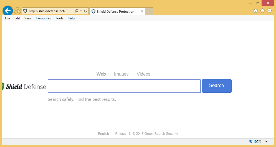Click the magnifier search icon in address bar
Viewport: 276px width, 147px height.
[76, 11]
